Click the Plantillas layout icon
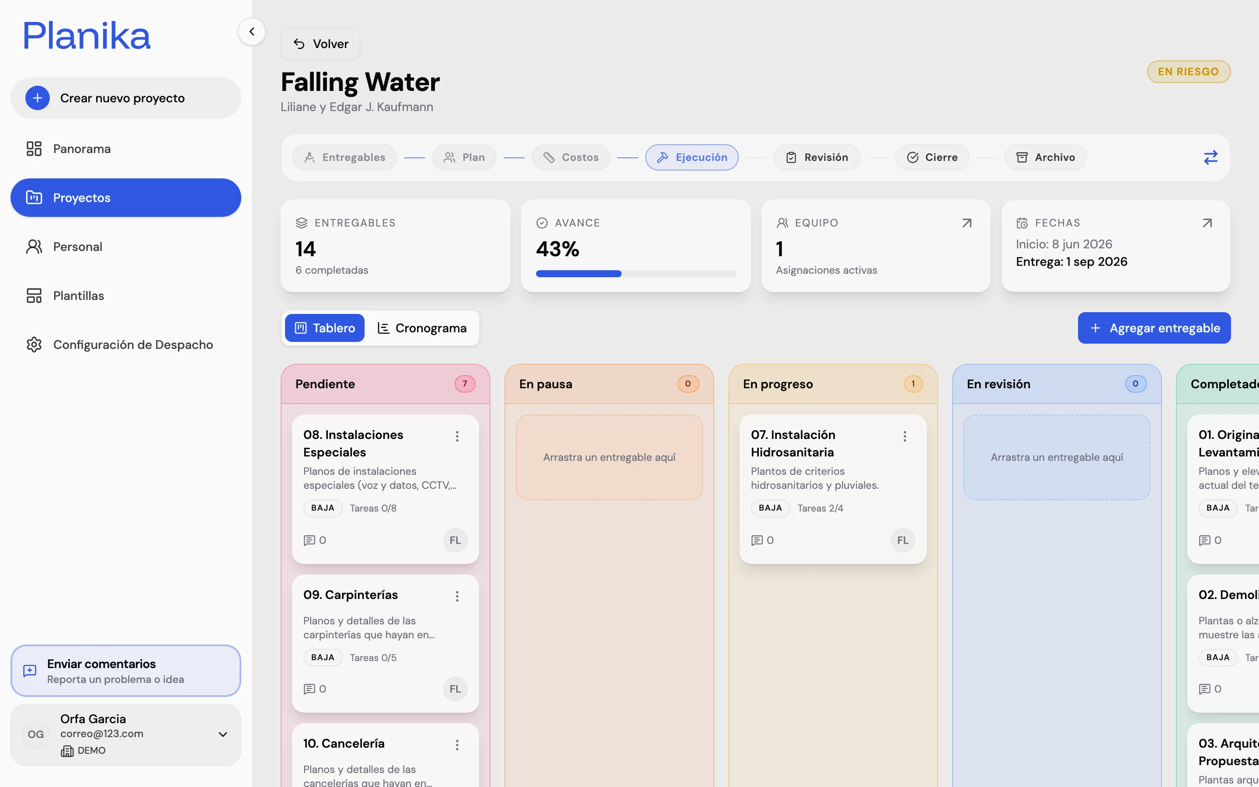Image resolution: width=1259 pixels, height=787 pixels. click(x=34, y=296)
